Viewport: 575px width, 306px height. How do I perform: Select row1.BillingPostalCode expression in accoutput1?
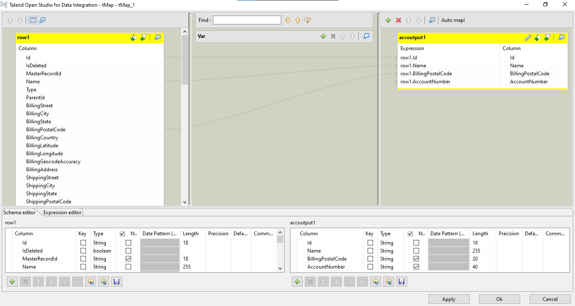click(x=449, y=74)
